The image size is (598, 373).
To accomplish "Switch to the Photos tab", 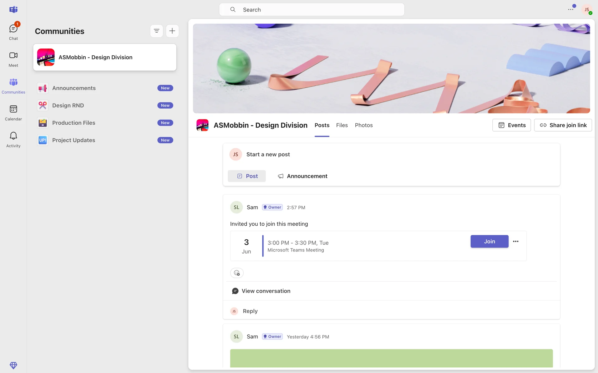I will click(364, 125).
